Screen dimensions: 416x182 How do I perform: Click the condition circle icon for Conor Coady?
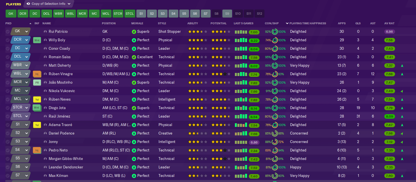click(275, 49)
